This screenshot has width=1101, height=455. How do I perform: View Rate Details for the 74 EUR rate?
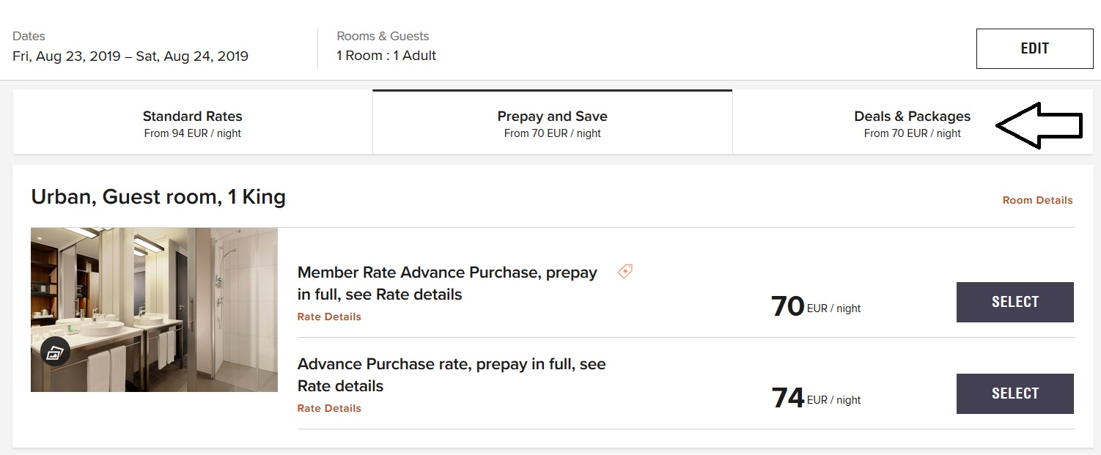click(329, 408)
